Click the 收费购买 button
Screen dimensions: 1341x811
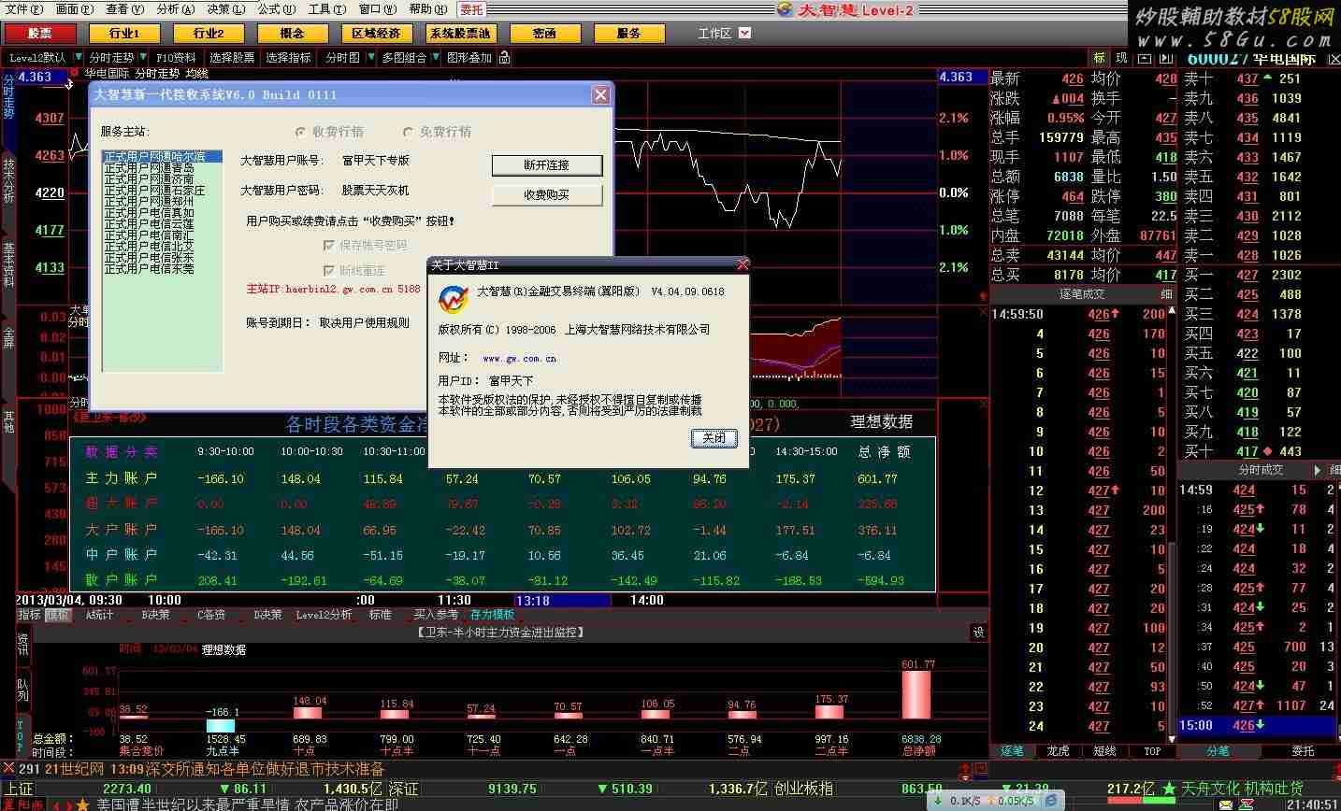click(x=547, y=195)
